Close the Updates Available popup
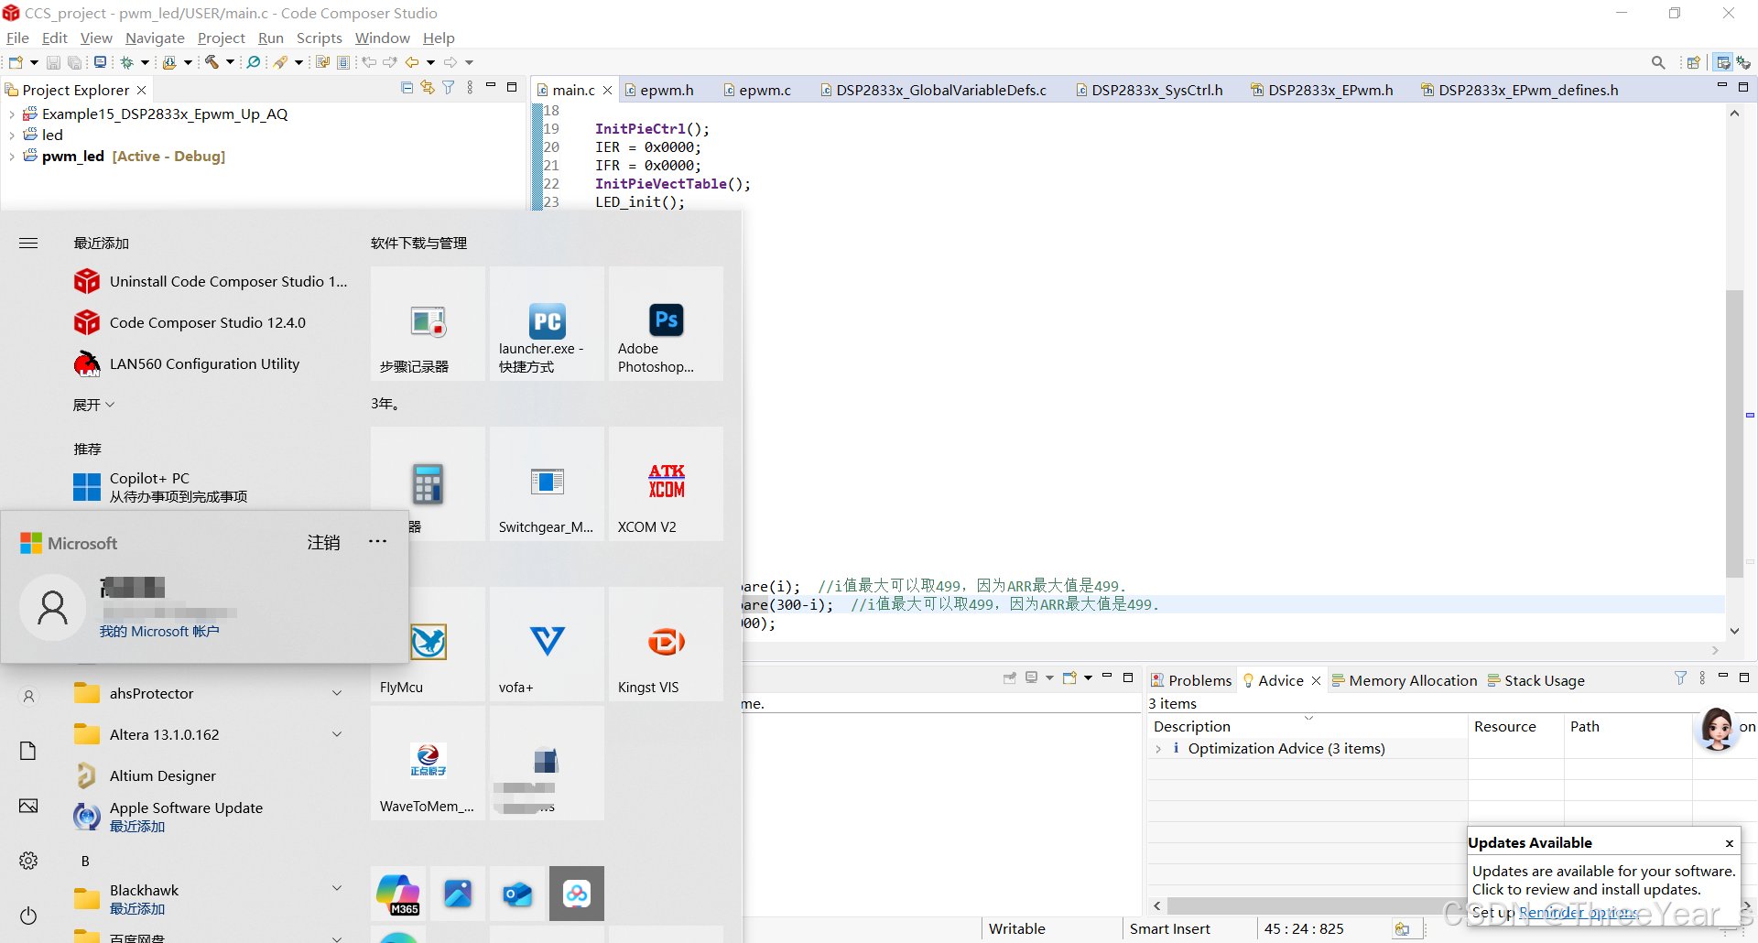Screen dimensions: 1758x943 [x=1729, y=843]
